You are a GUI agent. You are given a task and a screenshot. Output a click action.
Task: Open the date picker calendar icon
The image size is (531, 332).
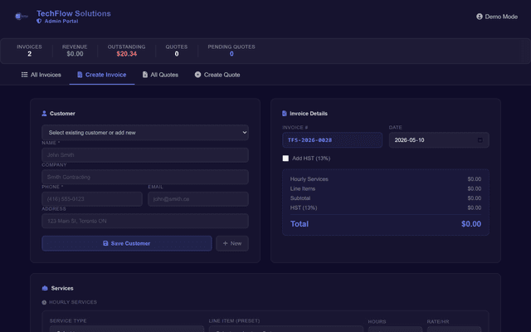(480, 140)
